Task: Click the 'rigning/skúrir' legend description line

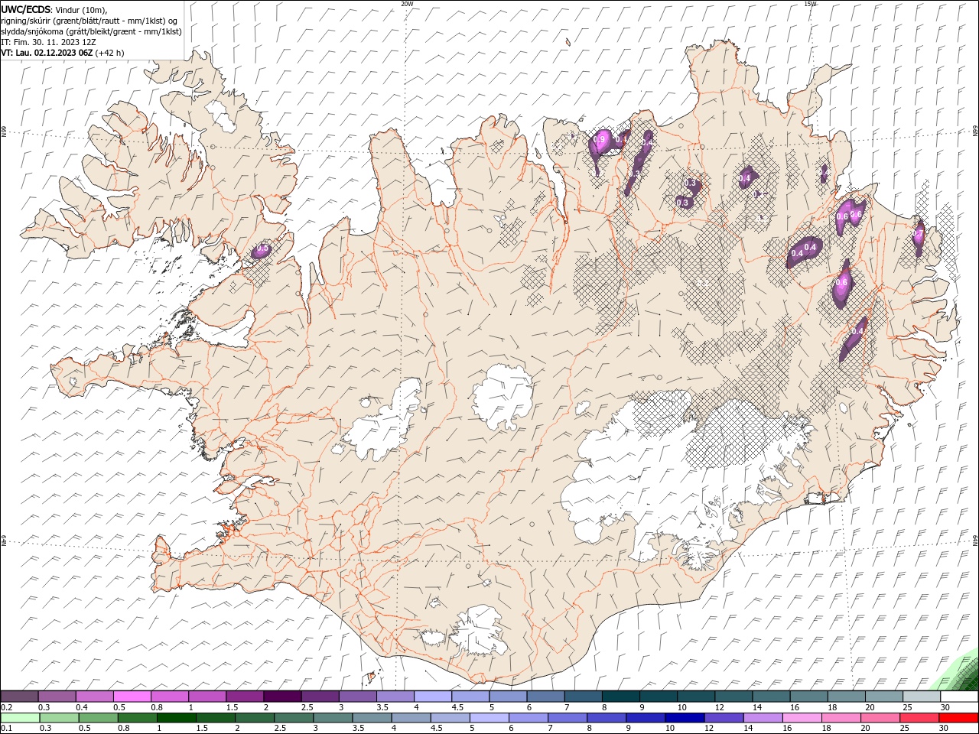Action: pos(89,21)
